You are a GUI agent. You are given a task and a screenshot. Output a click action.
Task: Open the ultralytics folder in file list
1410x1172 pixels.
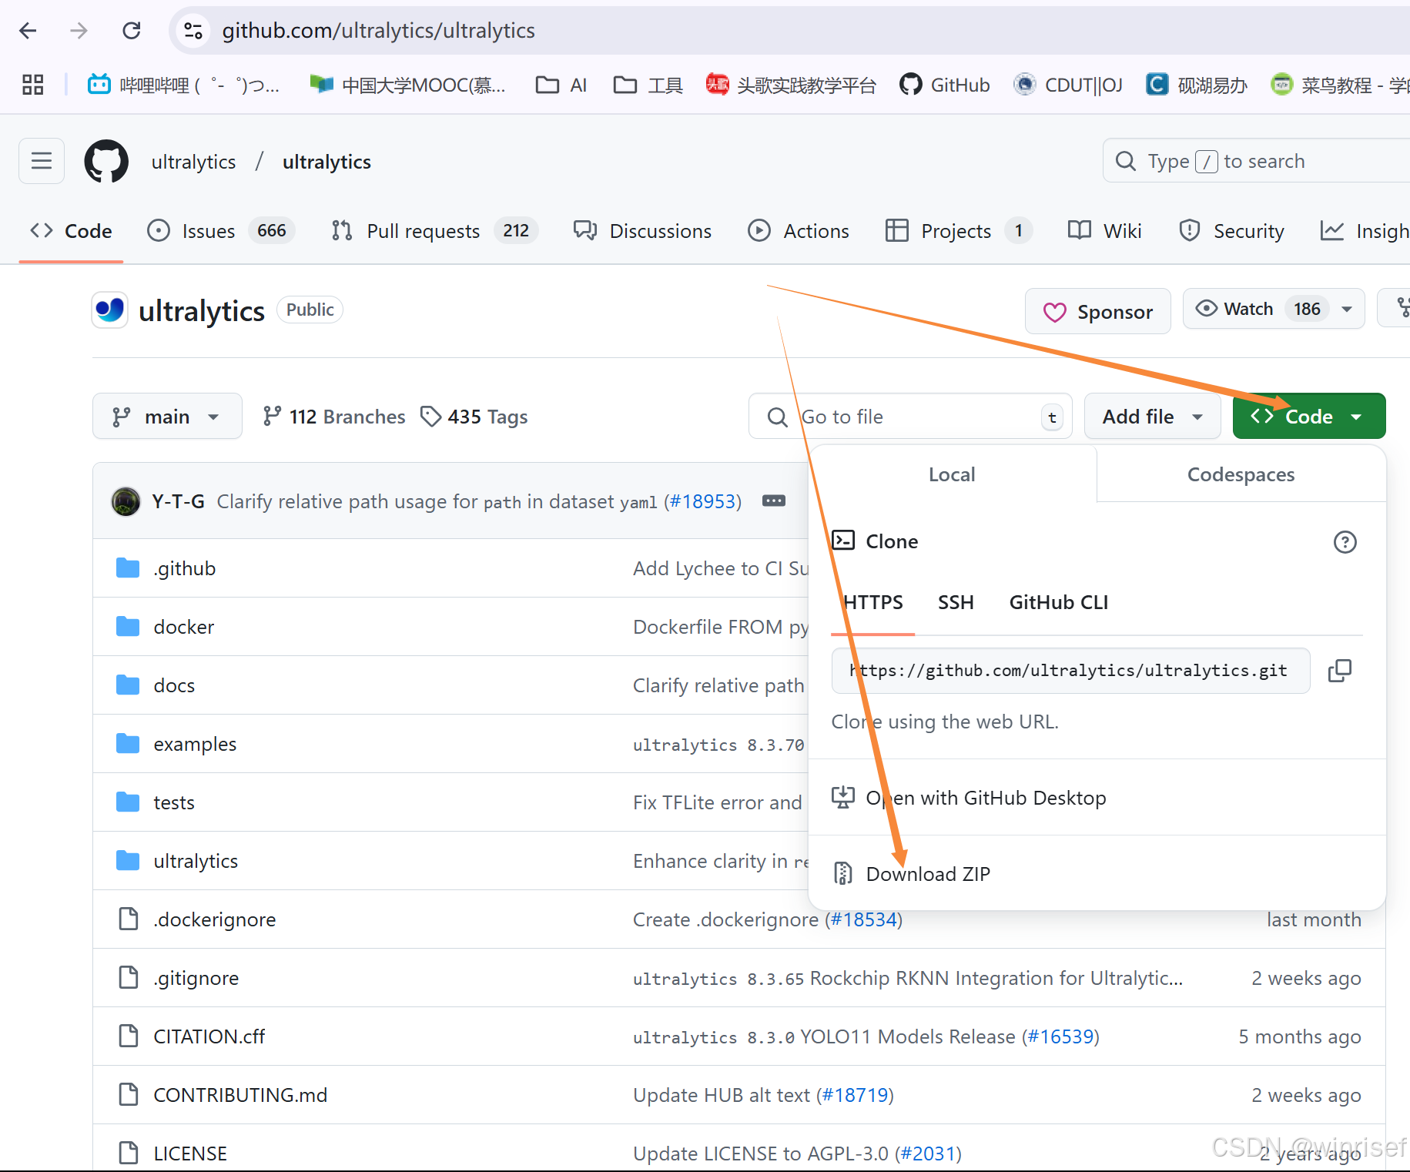[196, 861]
